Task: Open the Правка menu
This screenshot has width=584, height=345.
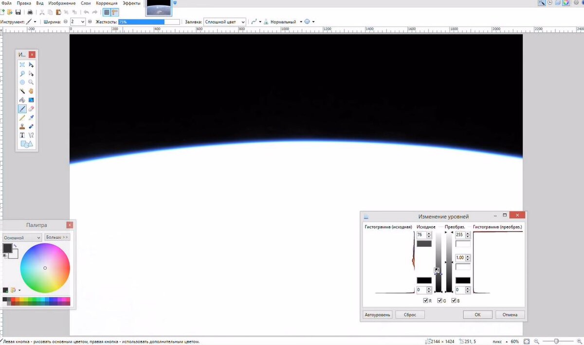Action: pyautogui.click(x=24, y=3)
